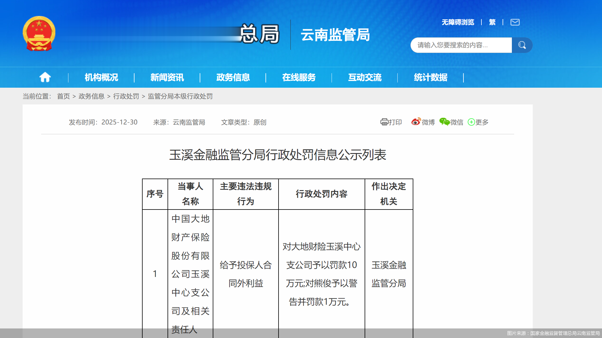This screenshot has width=602, height=338.
Task: Click 行政处罚 breadcrumb link
Action: [126, 96]
